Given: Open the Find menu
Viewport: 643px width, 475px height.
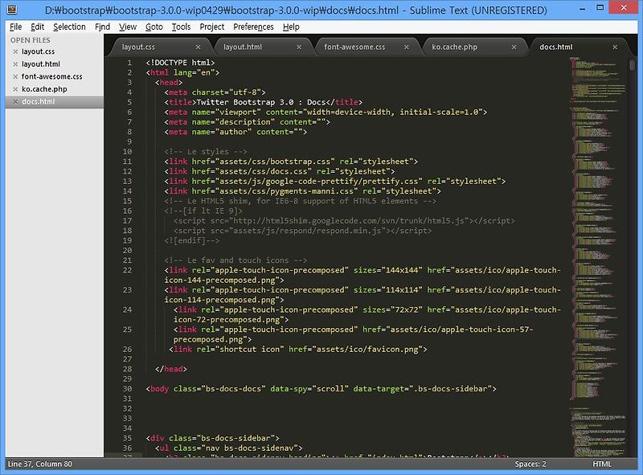Looking at the screenshot, I should [x=103, y=27].
